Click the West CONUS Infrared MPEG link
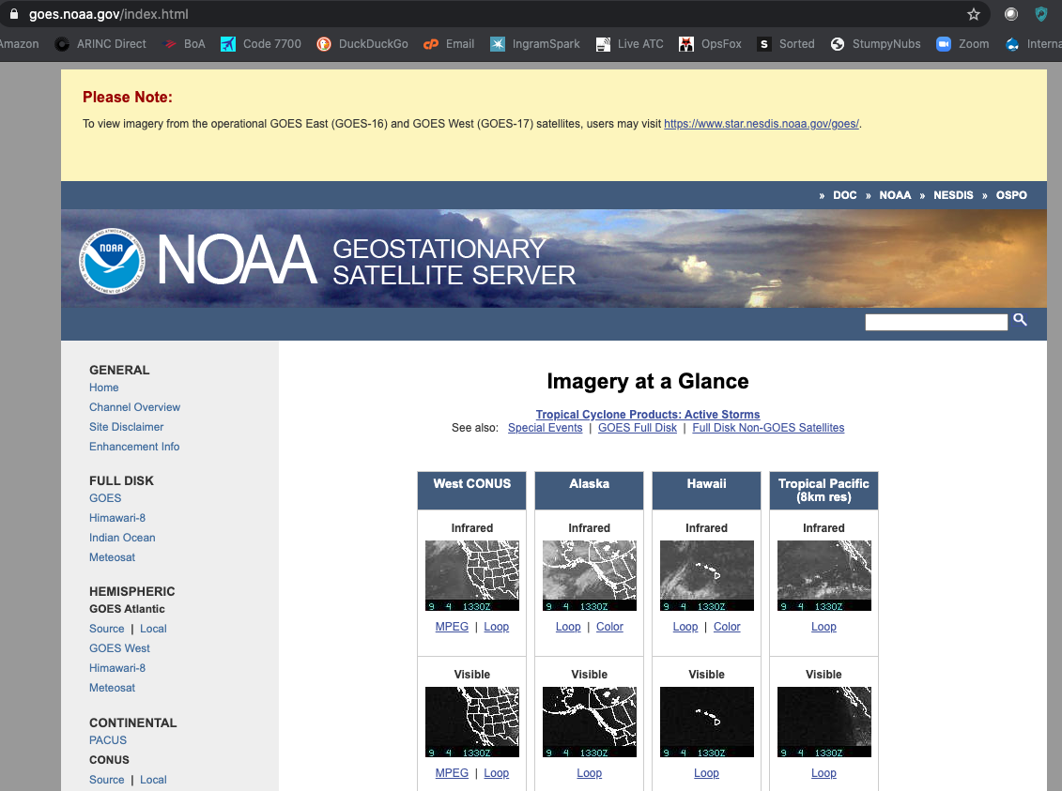Image resolution: width=1062 pixels, height=791 pixels. pyautogui.click(x=452, y=627)
